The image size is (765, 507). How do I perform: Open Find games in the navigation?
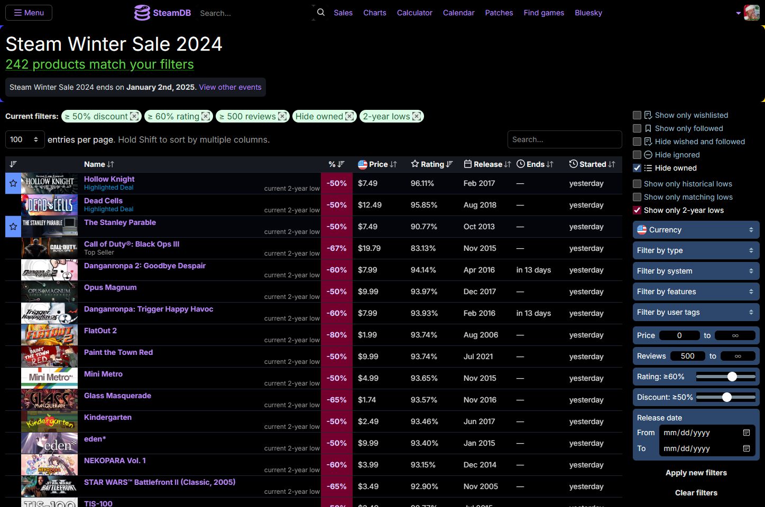[544, 13]
